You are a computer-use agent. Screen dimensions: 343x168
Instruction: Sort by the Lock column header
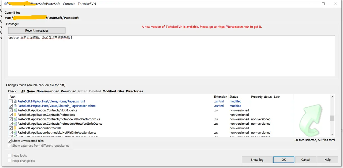[x=283, y=97]
